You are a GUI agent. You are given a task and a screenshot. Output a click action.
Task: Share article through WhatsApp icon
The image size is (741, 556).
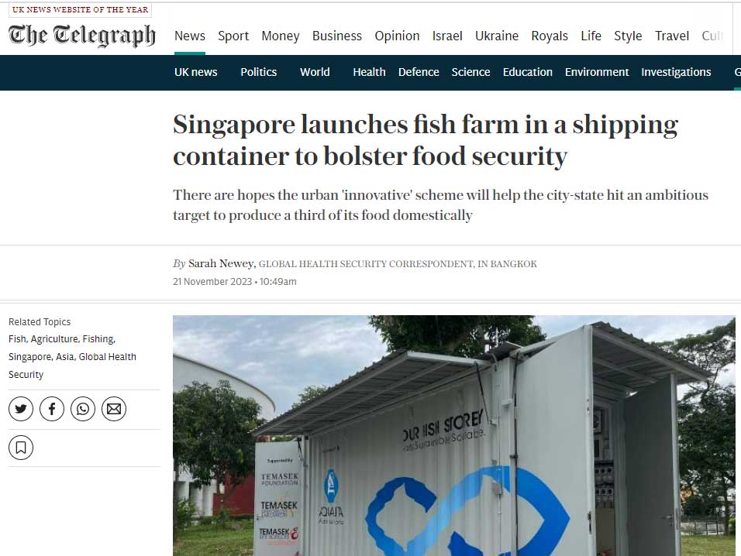coord(83,409)
